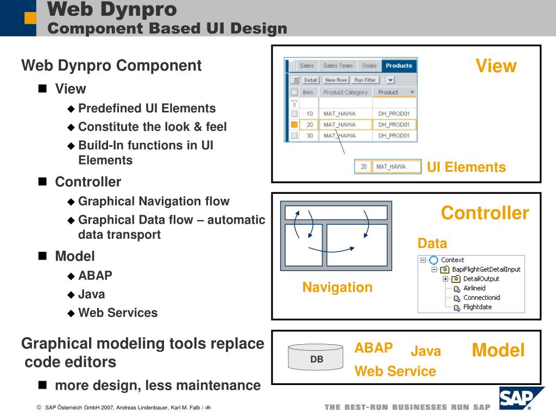Click the orange 'Web Service' label
556x417 pixels.
pos(395,371)
